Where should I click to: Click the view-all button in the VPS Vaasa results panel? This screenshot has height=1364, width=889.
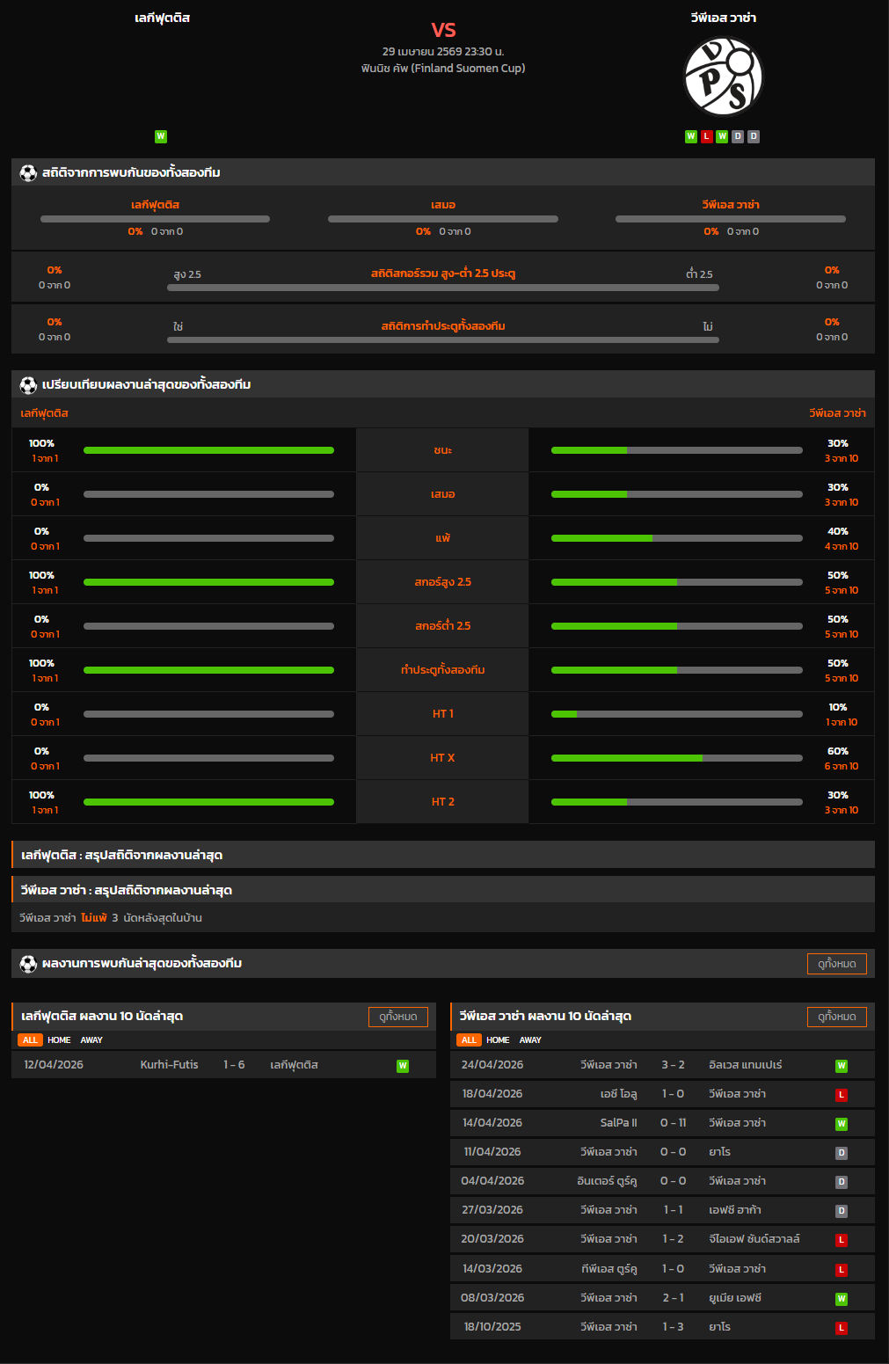(x=836, y=1017)
